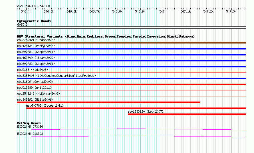The image size is (254, 153).
Task: Click the blue nsv462609 Itsara2009 bar
Action: pos(131,61)
